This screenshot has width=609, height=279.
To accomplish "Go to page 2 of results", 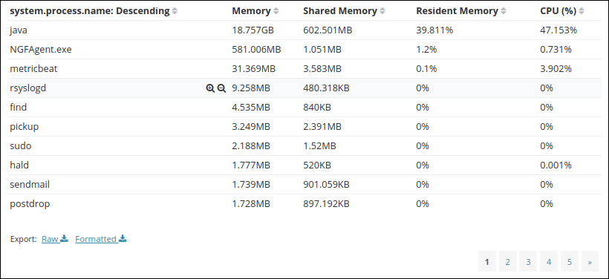I will (x=508, y=261).
